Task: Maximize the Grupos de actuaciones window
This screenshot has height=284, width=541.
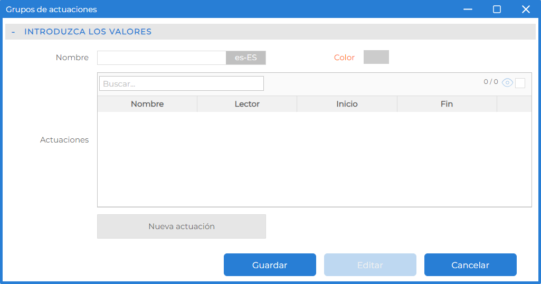Action: tap(497, 10)
